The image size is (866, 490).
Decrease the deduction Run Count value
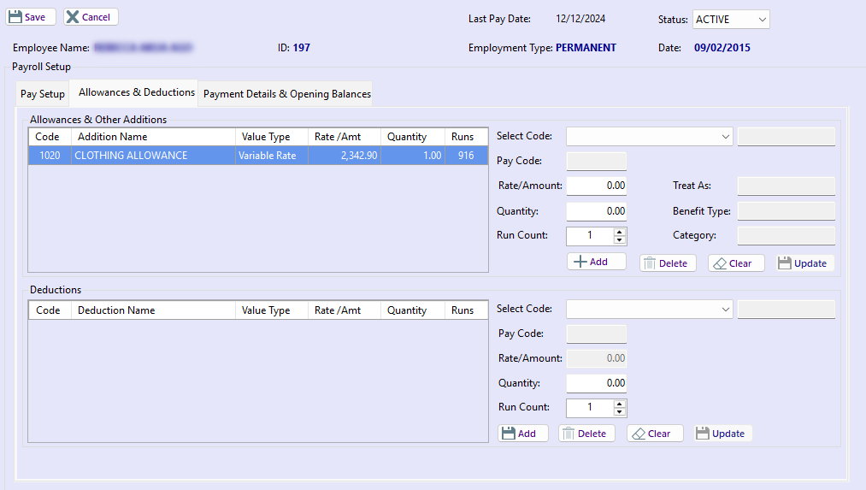point(620,412)
